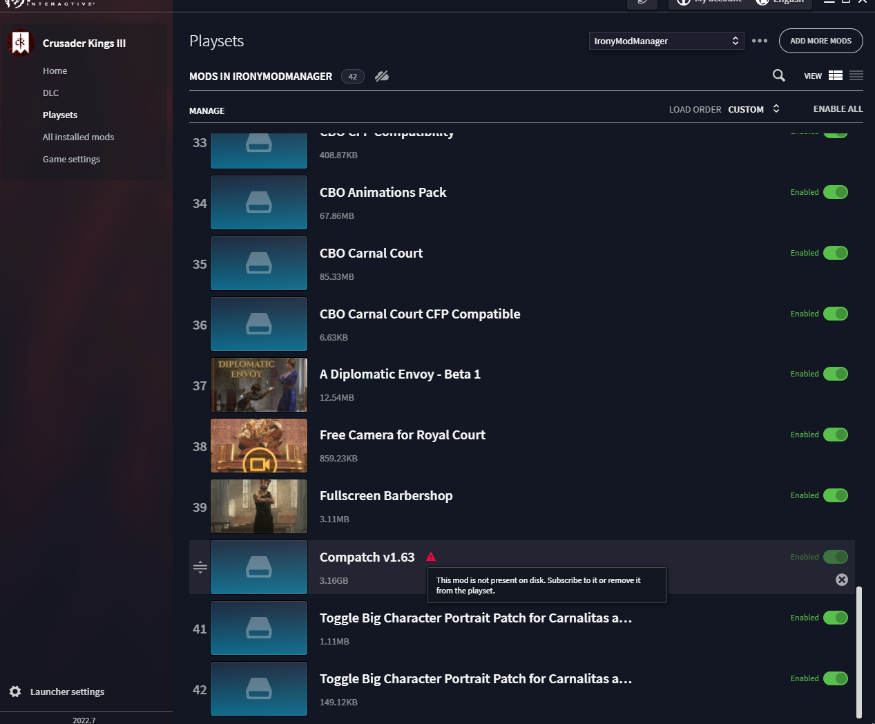Toggle the mod at position 42
Viewport: 875px width, 724px height.
click(836, 678)
